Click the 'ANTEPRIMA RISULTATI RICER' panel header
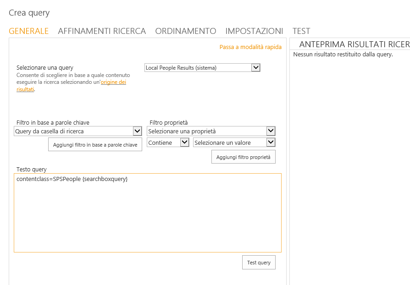 pos(355,44)
